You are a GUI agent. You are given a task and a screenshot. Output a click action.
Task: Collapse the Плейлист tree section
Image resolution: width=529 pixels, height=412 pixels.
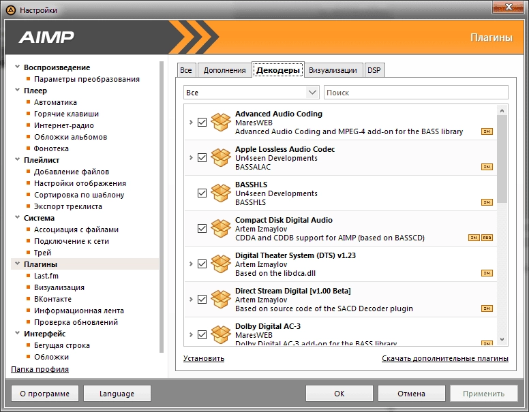(17, 159)
